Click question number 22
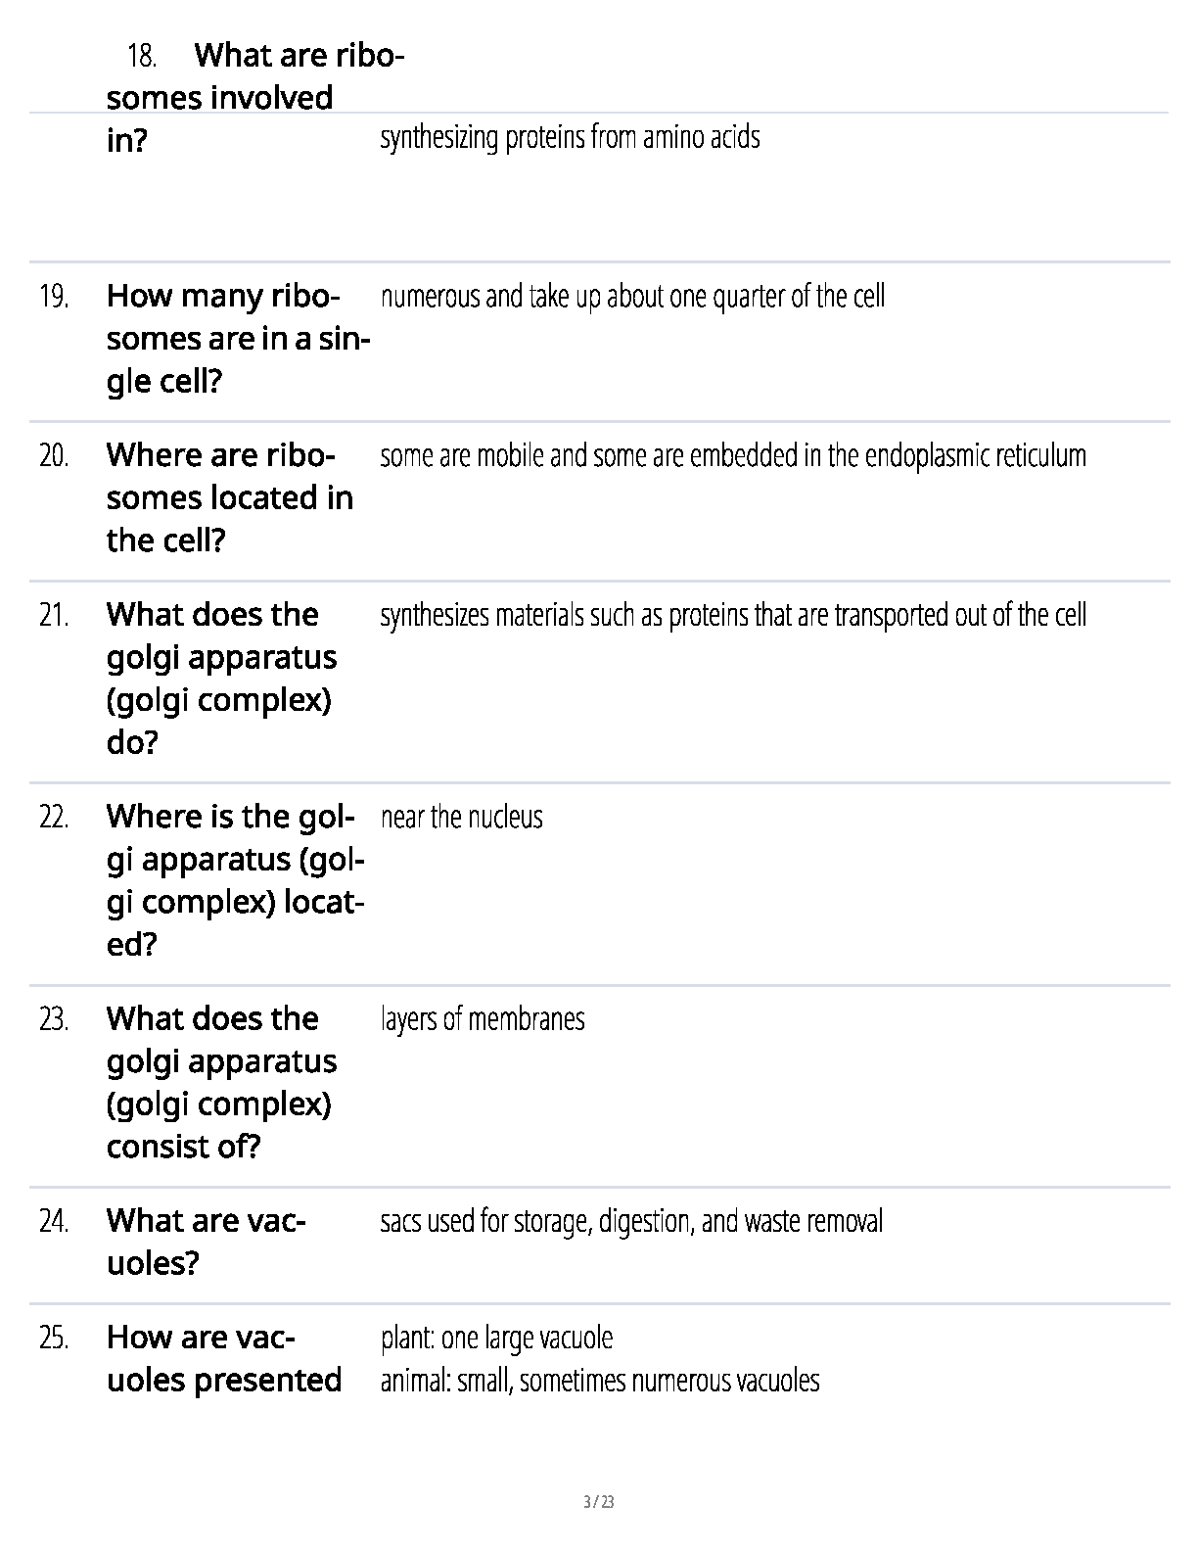 coord(54,817)
